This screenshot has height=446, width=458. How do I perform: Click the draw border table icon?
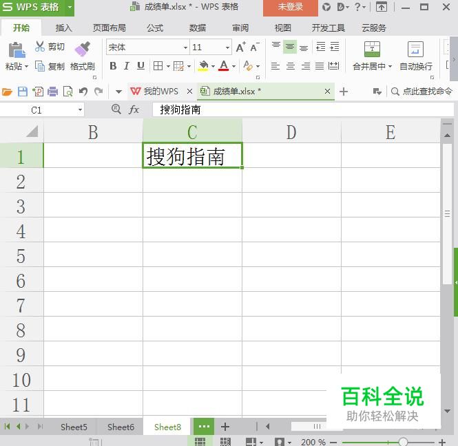click(178, 66)
